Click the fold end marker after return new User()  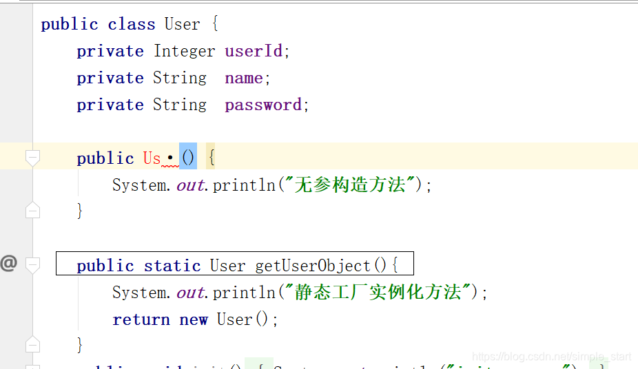(x=32, y=344)
